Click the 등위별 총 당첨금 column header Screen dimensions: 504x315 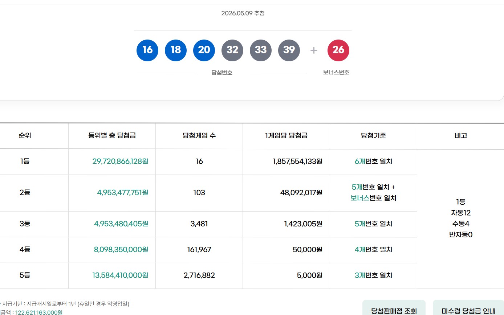point(112,136)
